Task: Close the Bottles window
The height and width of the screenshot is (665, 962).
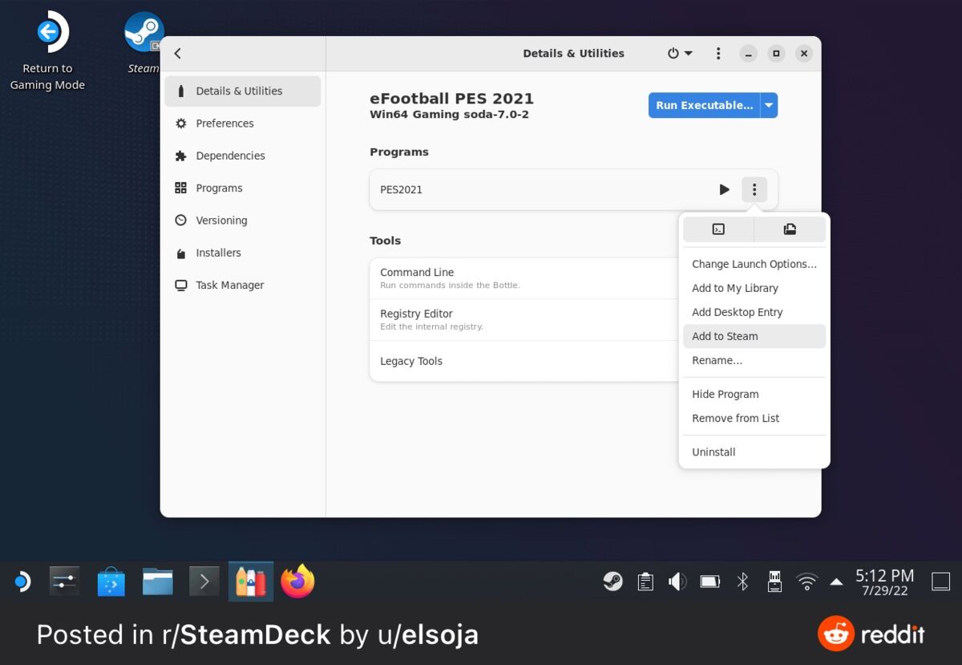Action: point(804,54)
